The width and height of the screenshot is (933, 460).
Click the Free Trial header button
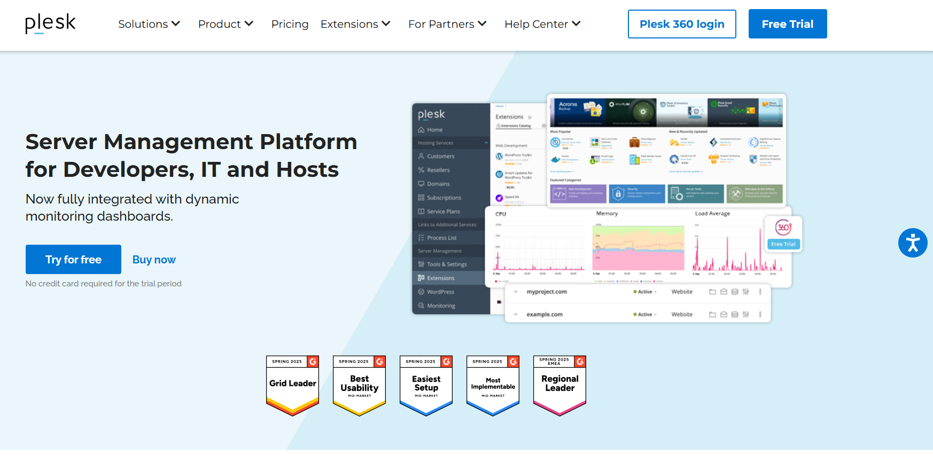point(787,24)
